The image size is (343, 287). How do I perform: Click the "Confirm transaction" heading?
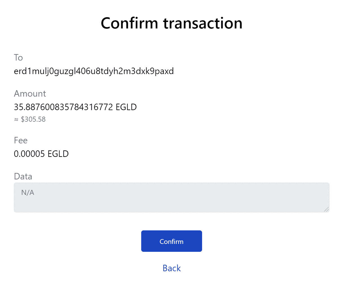tap(171, 23)
